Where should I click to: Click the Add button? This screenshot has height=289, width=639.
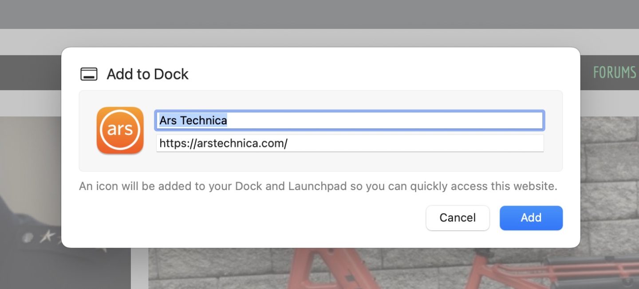tap(531, 218)
